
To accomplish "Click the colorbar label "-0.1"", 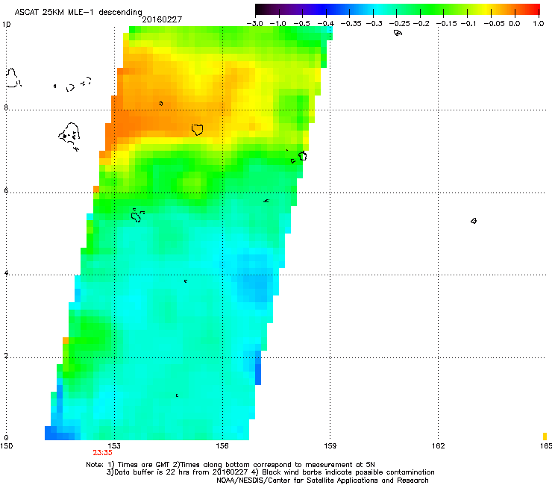I will click(468, 24).
